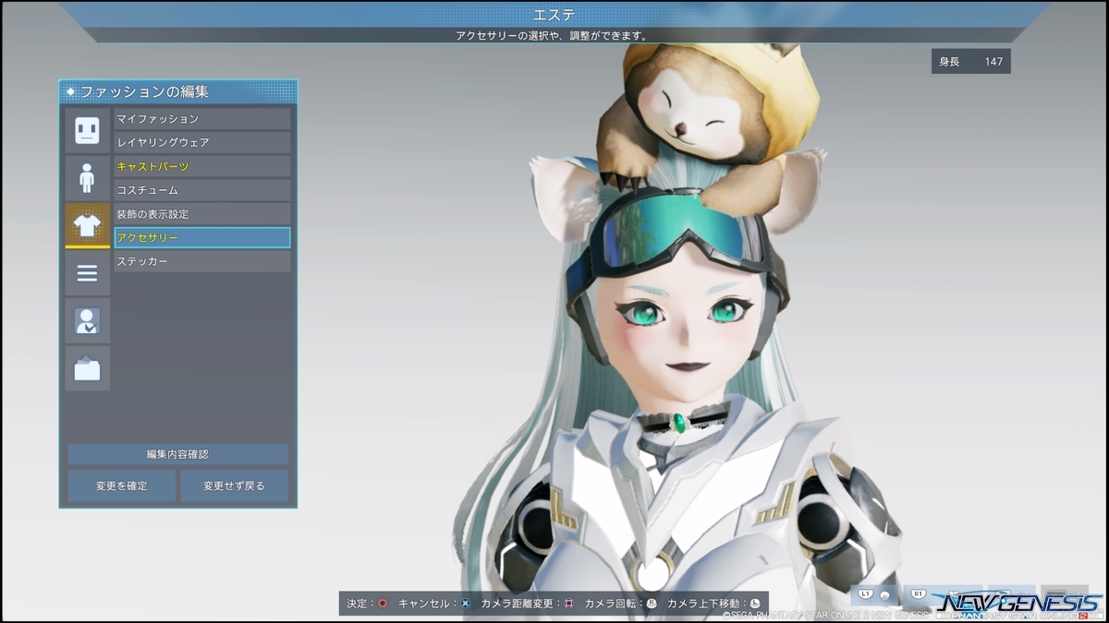
Task: Open the character portrait icon category
Action: 87,320
